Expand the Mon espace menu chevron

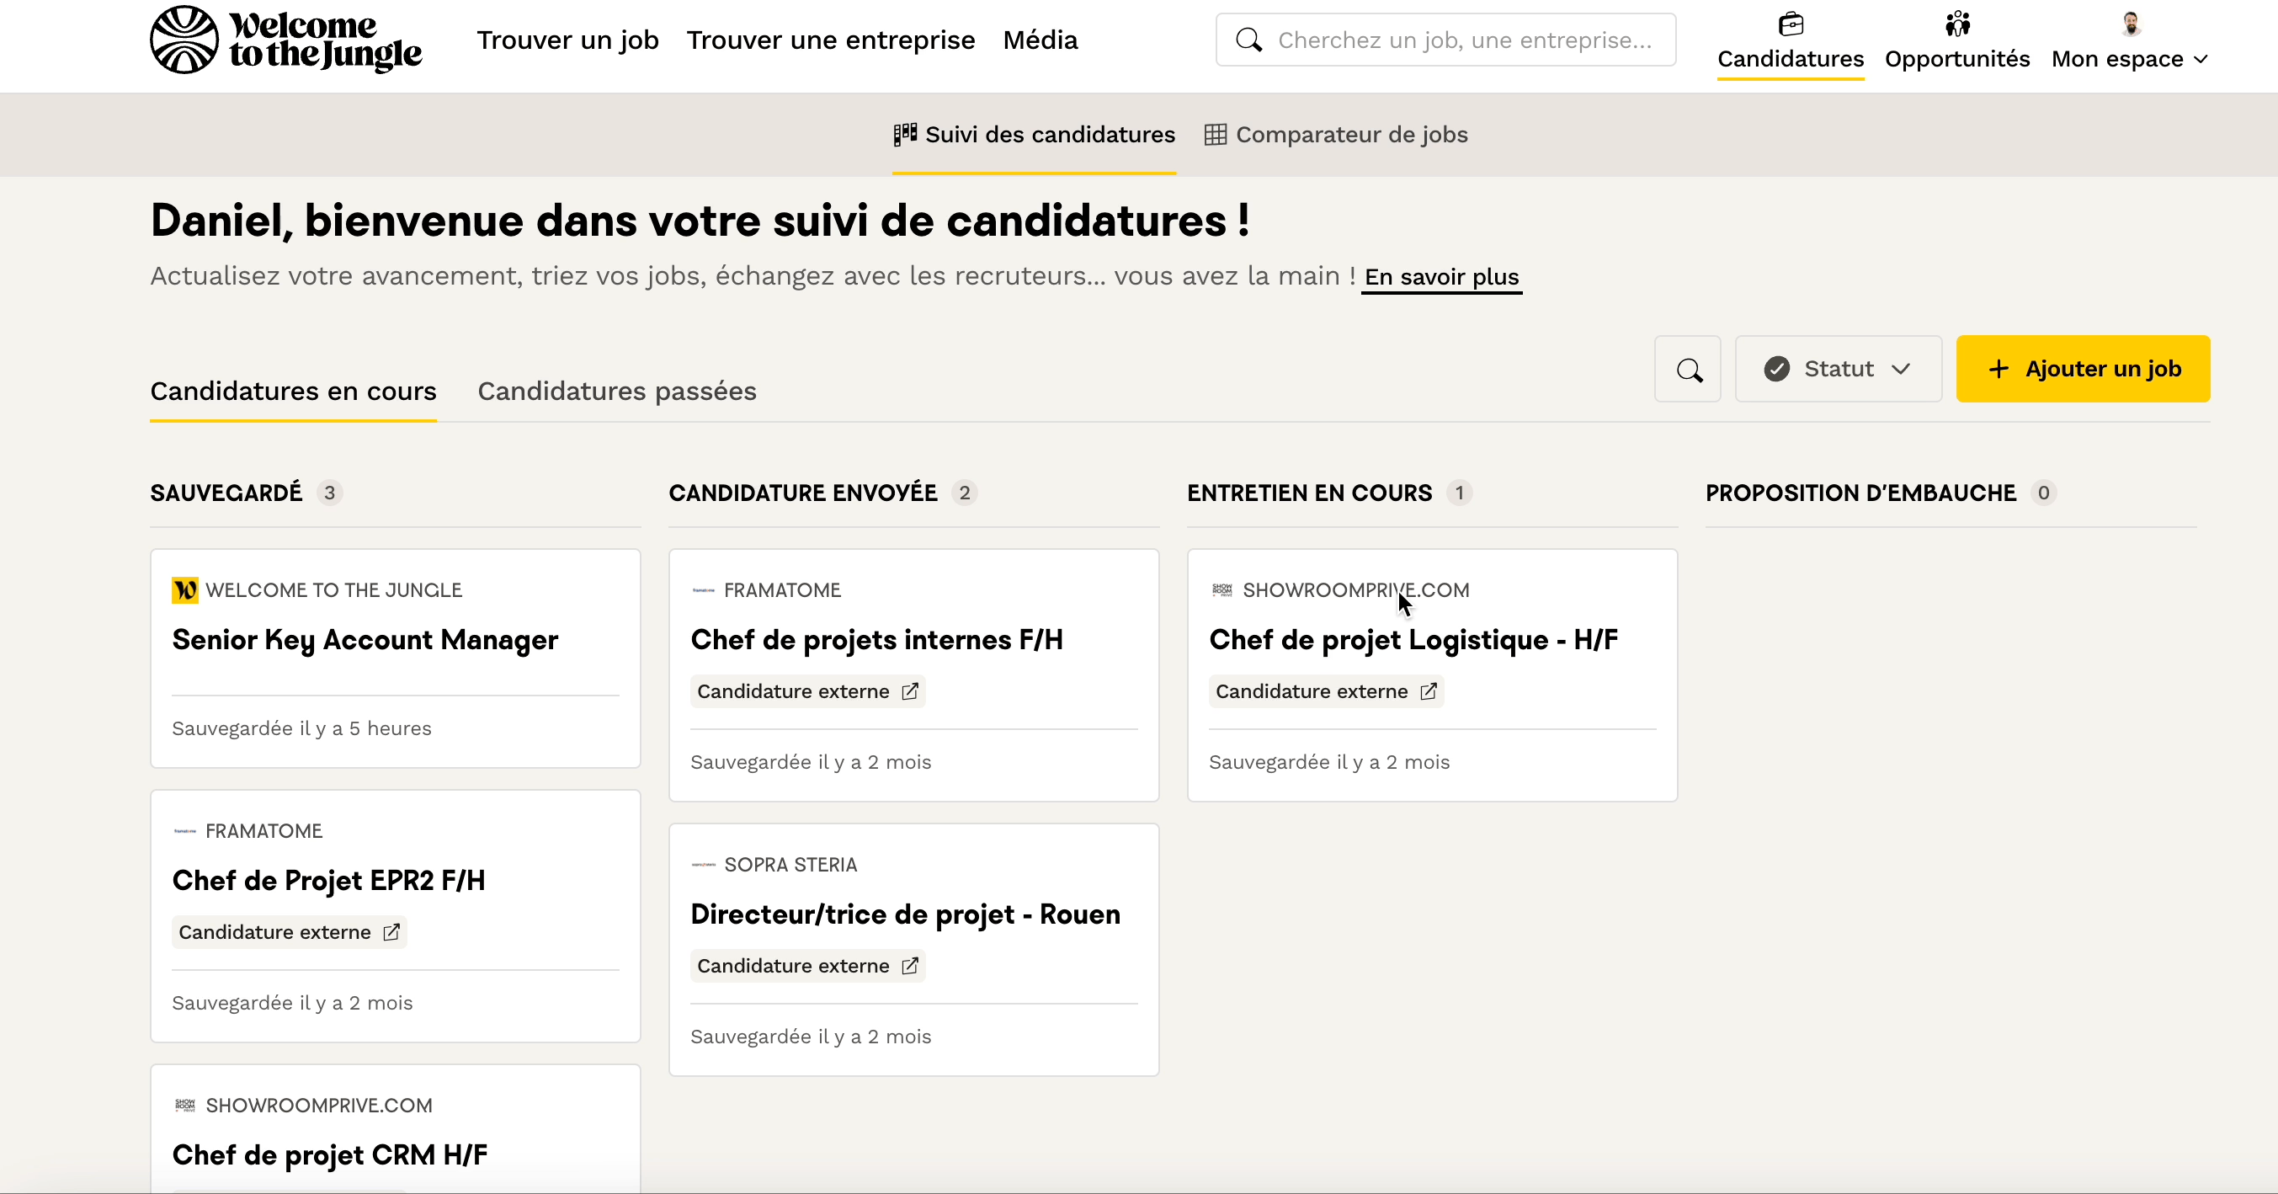[x=2201, y=59]
